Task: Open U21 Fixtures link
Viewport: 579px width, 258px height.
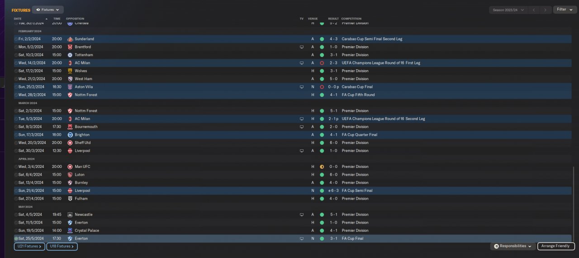Action: pyautogui.click(x=29, y=246)
